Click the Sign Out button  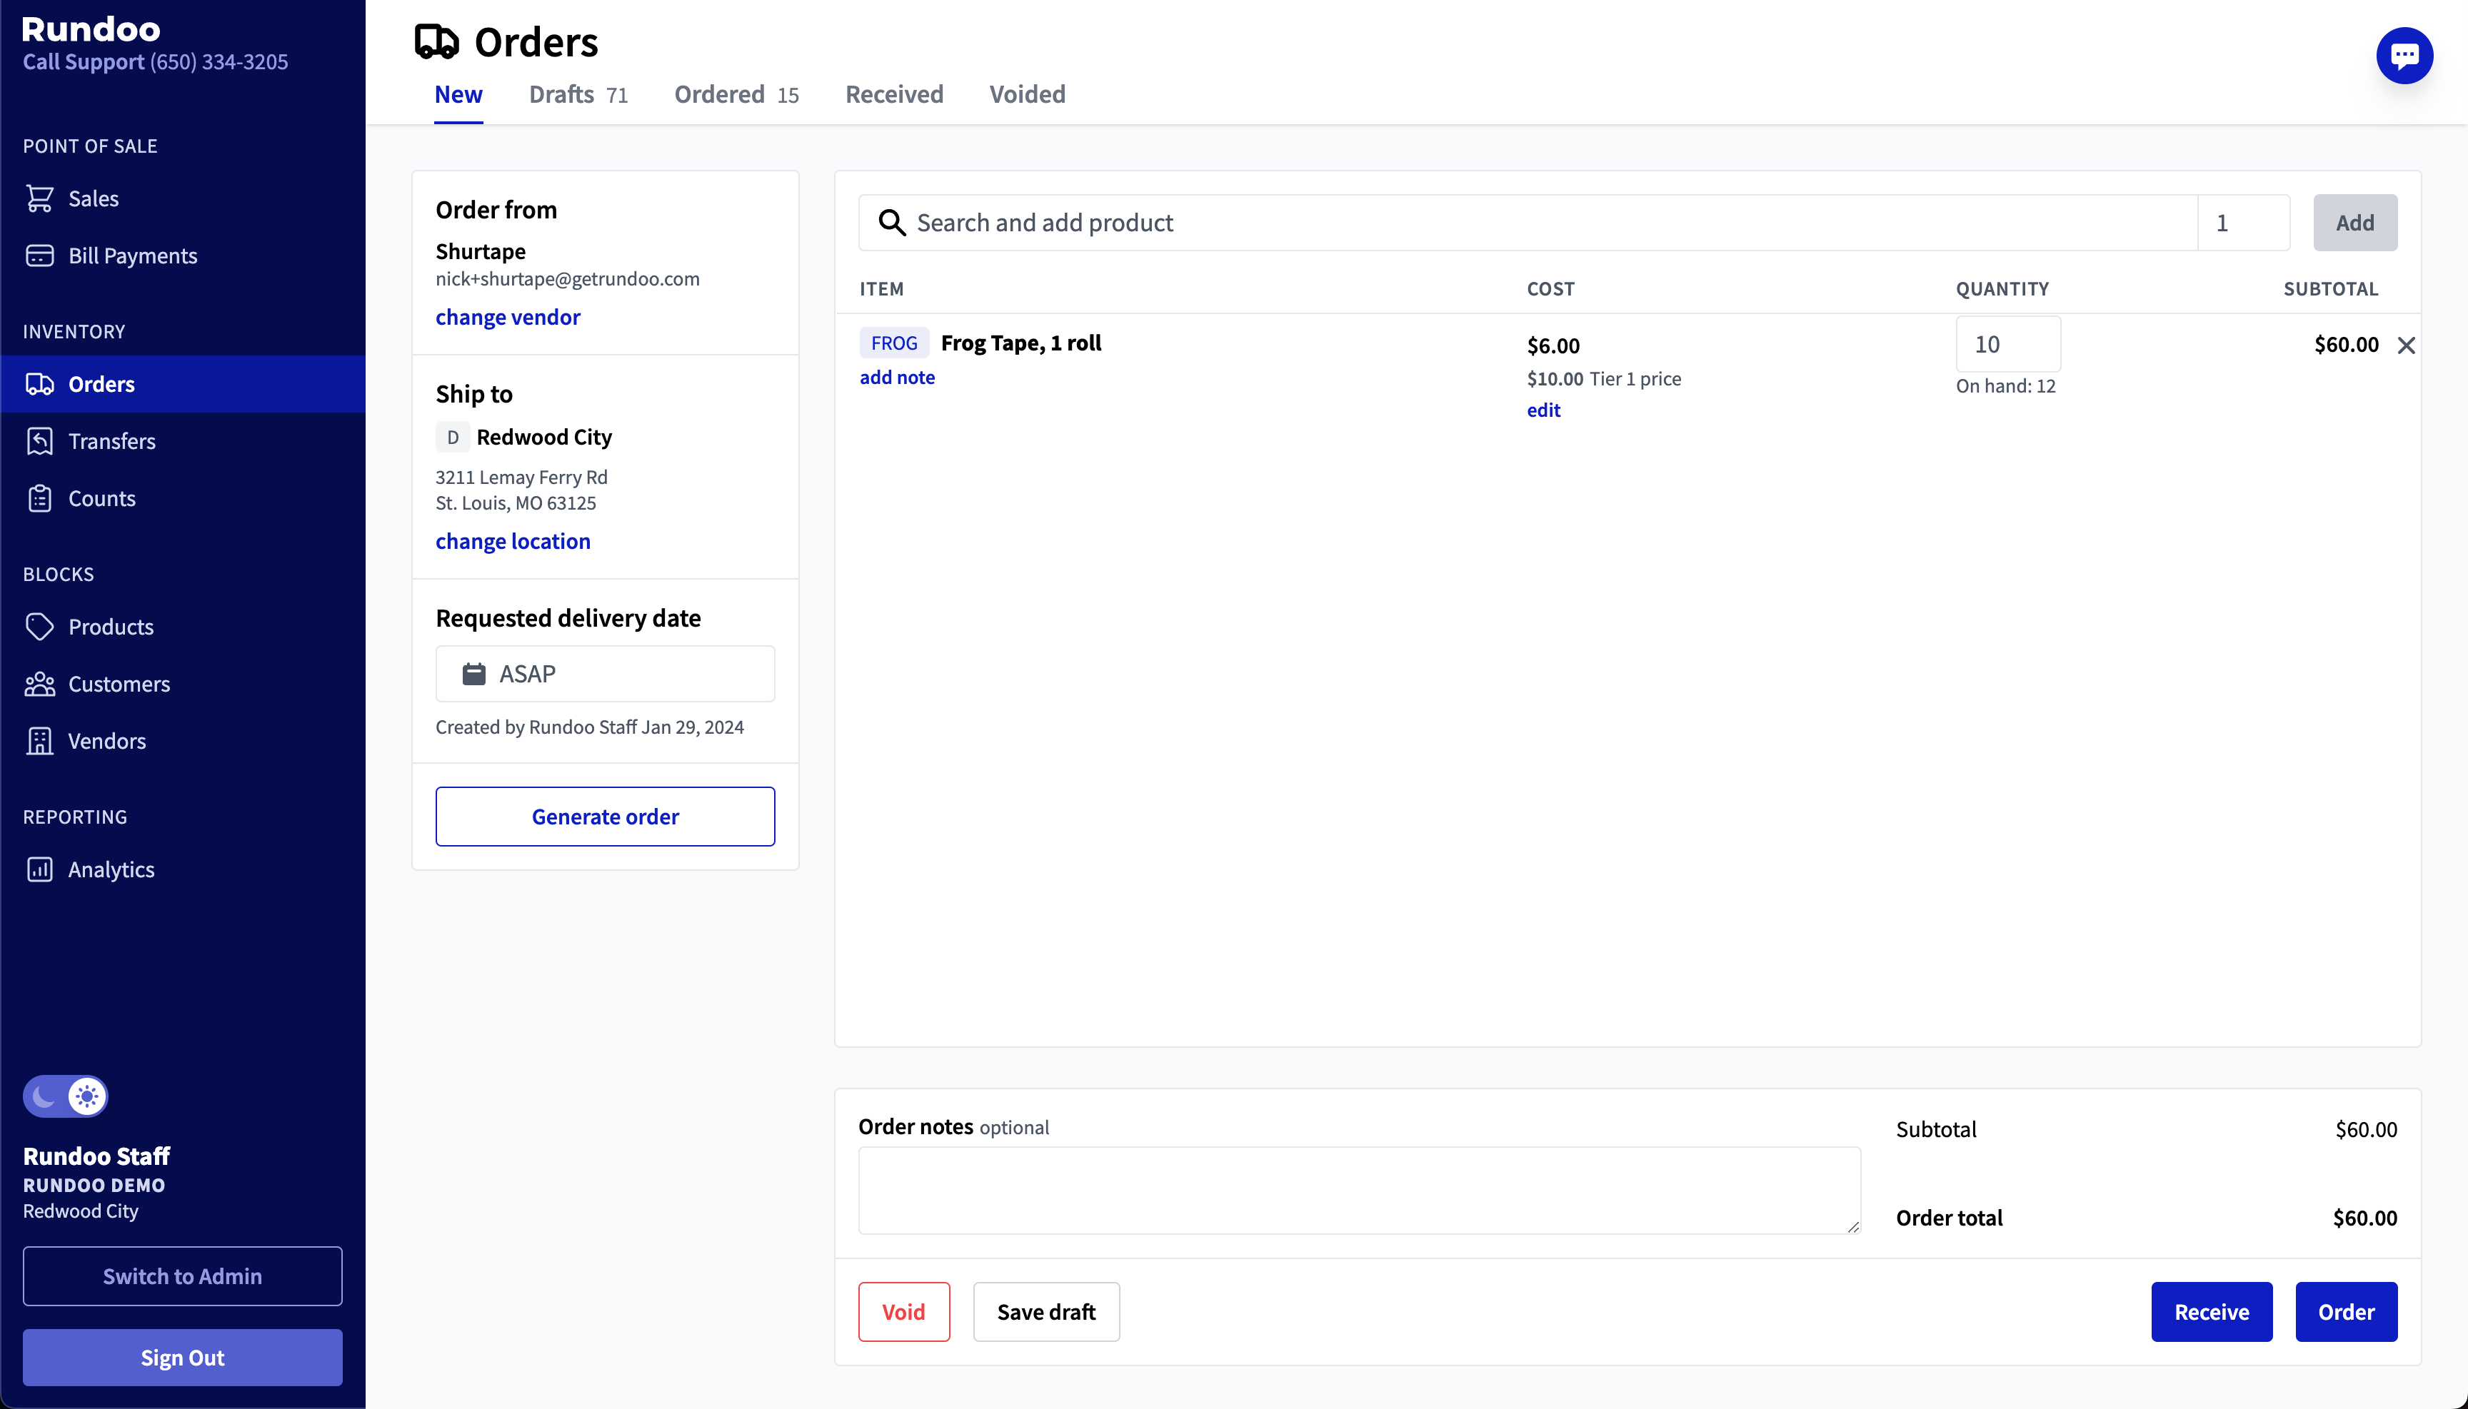(x=182, y=1358)
